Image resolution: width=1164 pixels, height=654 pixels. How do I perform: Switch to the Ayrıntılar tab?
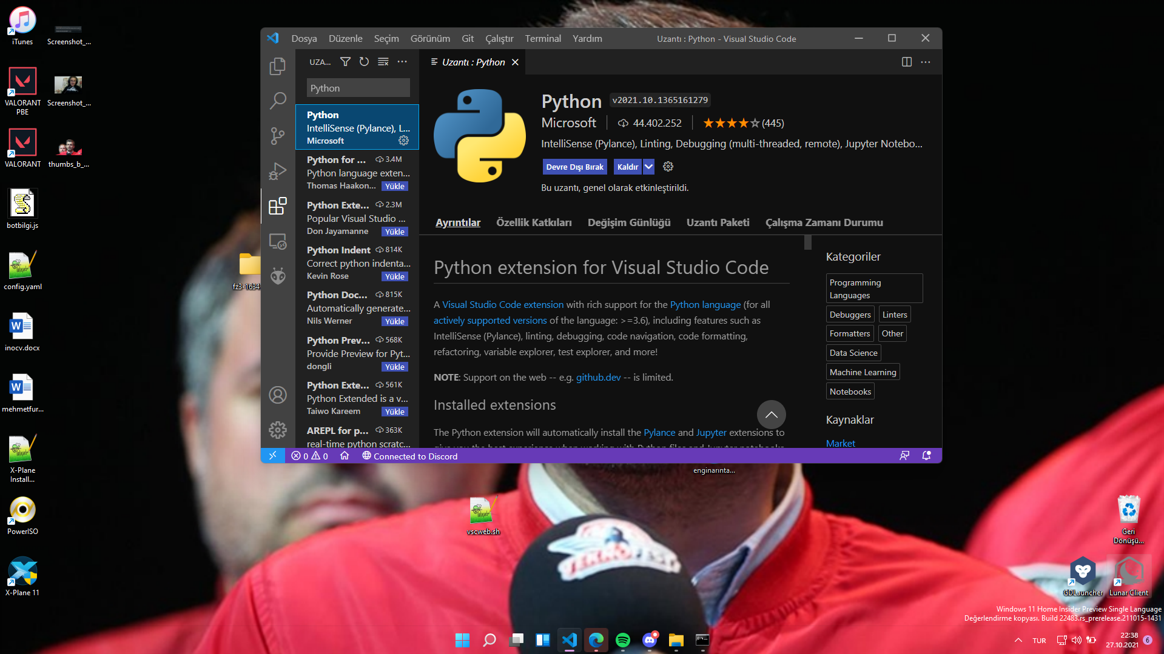pyautogui.click(x=458, y=222)
